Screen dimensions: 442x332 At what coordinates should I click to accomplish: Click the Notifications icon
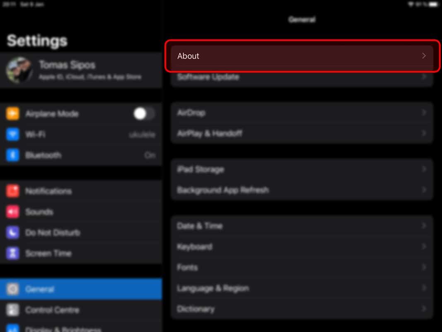pyautogui.click(x=13, y=191)
